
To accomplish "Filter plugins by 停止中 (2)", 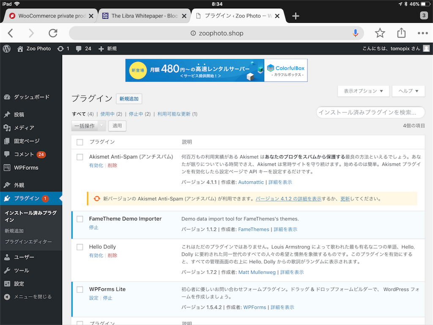I will point(140,114).
